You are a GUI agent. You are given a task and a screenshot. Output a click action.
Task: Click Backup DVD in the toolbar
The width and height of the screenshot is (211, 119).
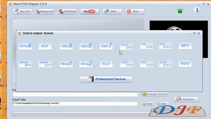tap(45, 11)
